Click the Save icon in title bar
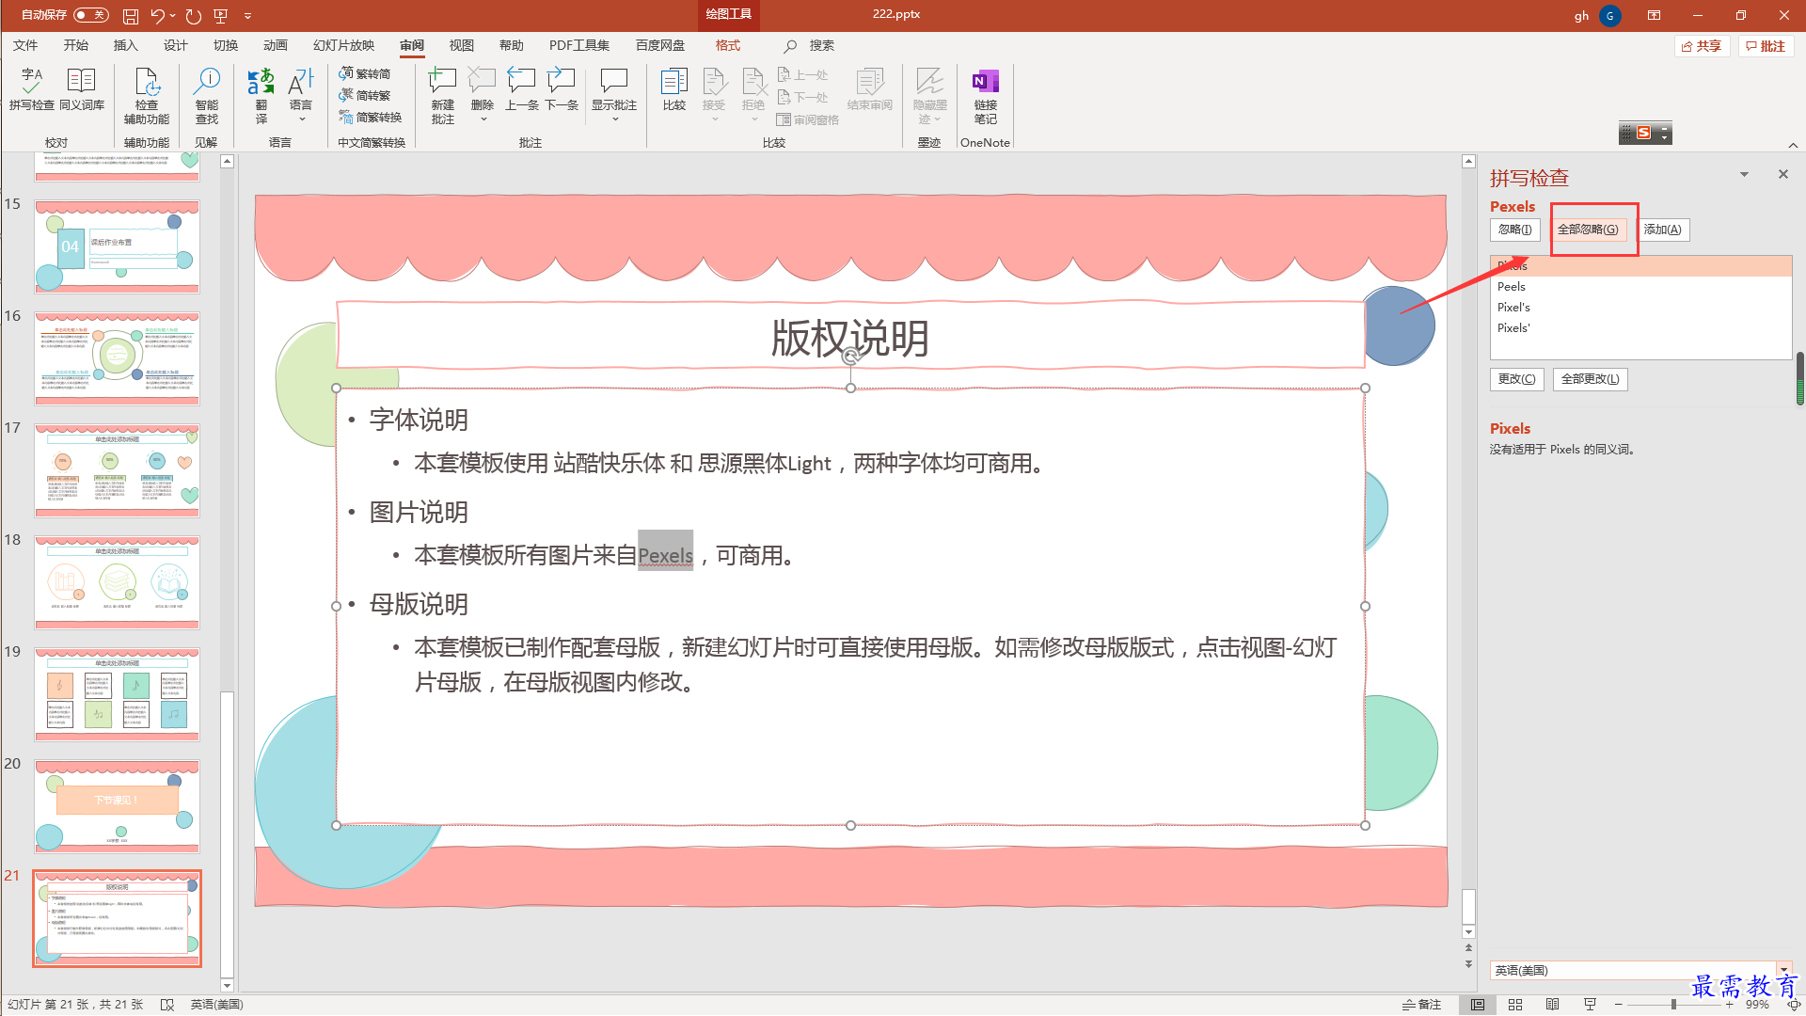Screen dimensions: 1806x1016 131,16
